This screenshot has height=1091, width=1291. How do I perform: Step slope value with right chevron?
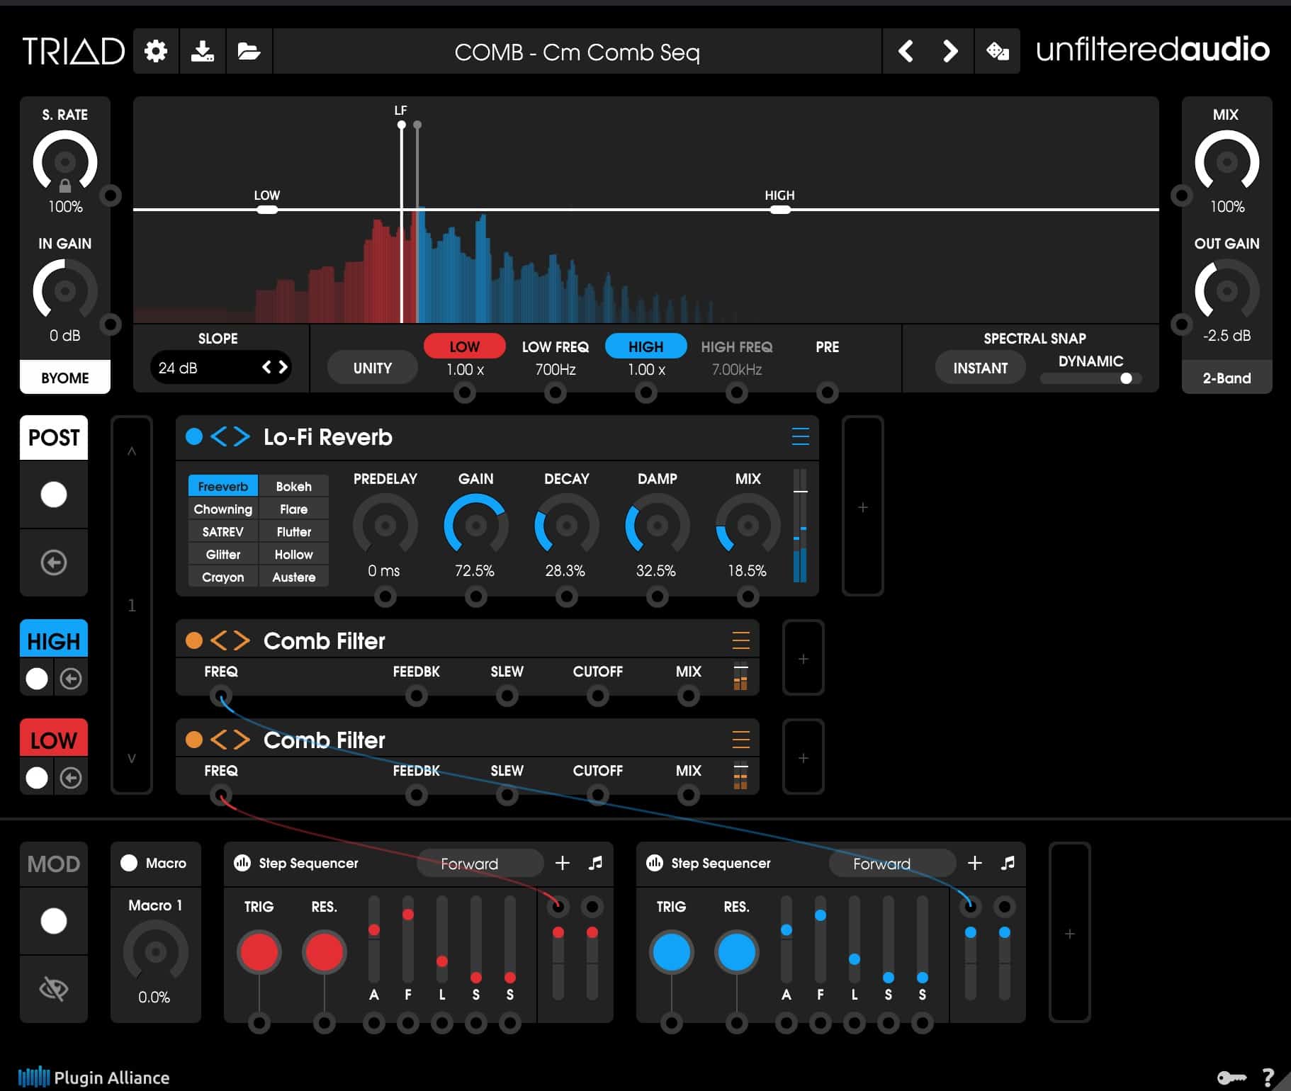(x=283, y=367)
